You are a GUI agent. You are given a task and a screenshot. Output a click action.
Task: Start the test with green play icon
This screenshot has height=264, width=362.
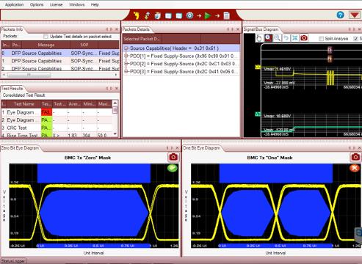(x=208, y=16)
